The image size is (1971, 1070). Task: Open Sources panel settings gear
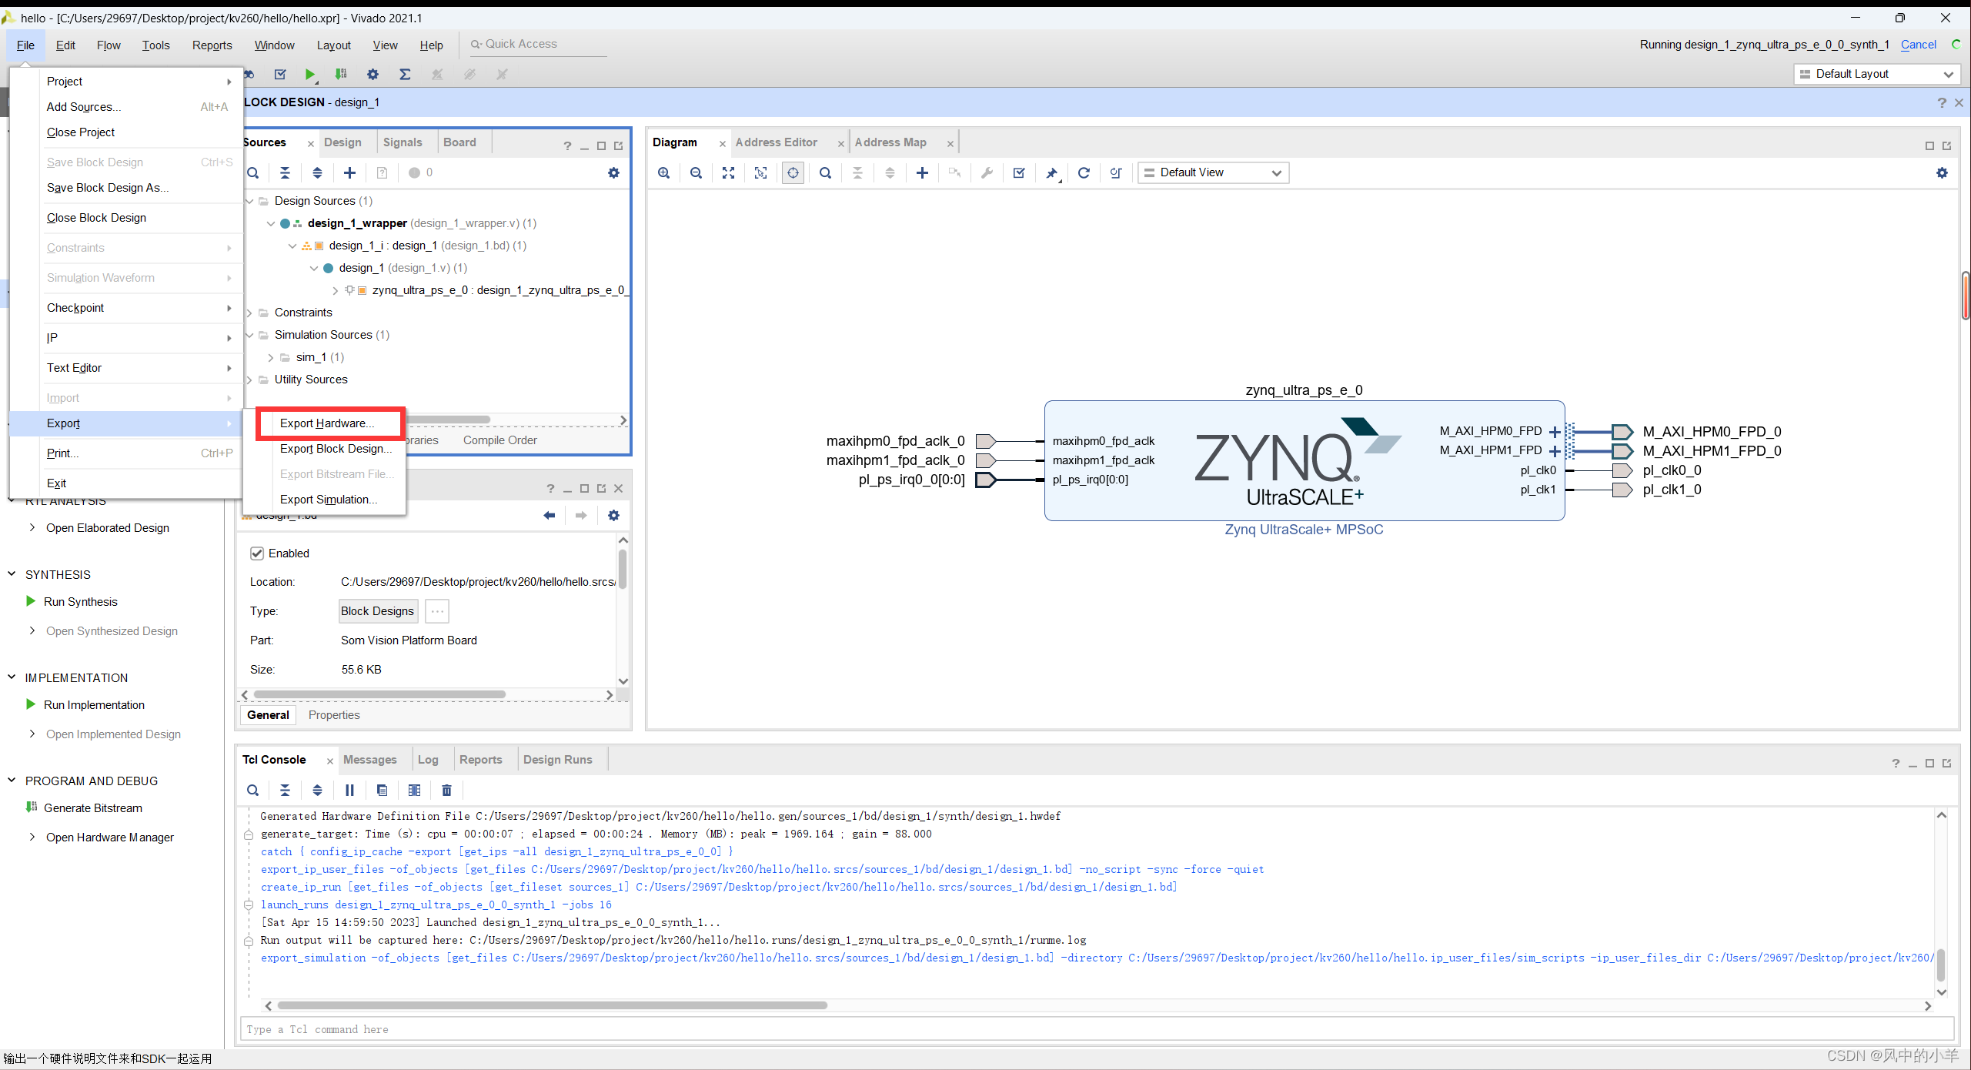613,172
